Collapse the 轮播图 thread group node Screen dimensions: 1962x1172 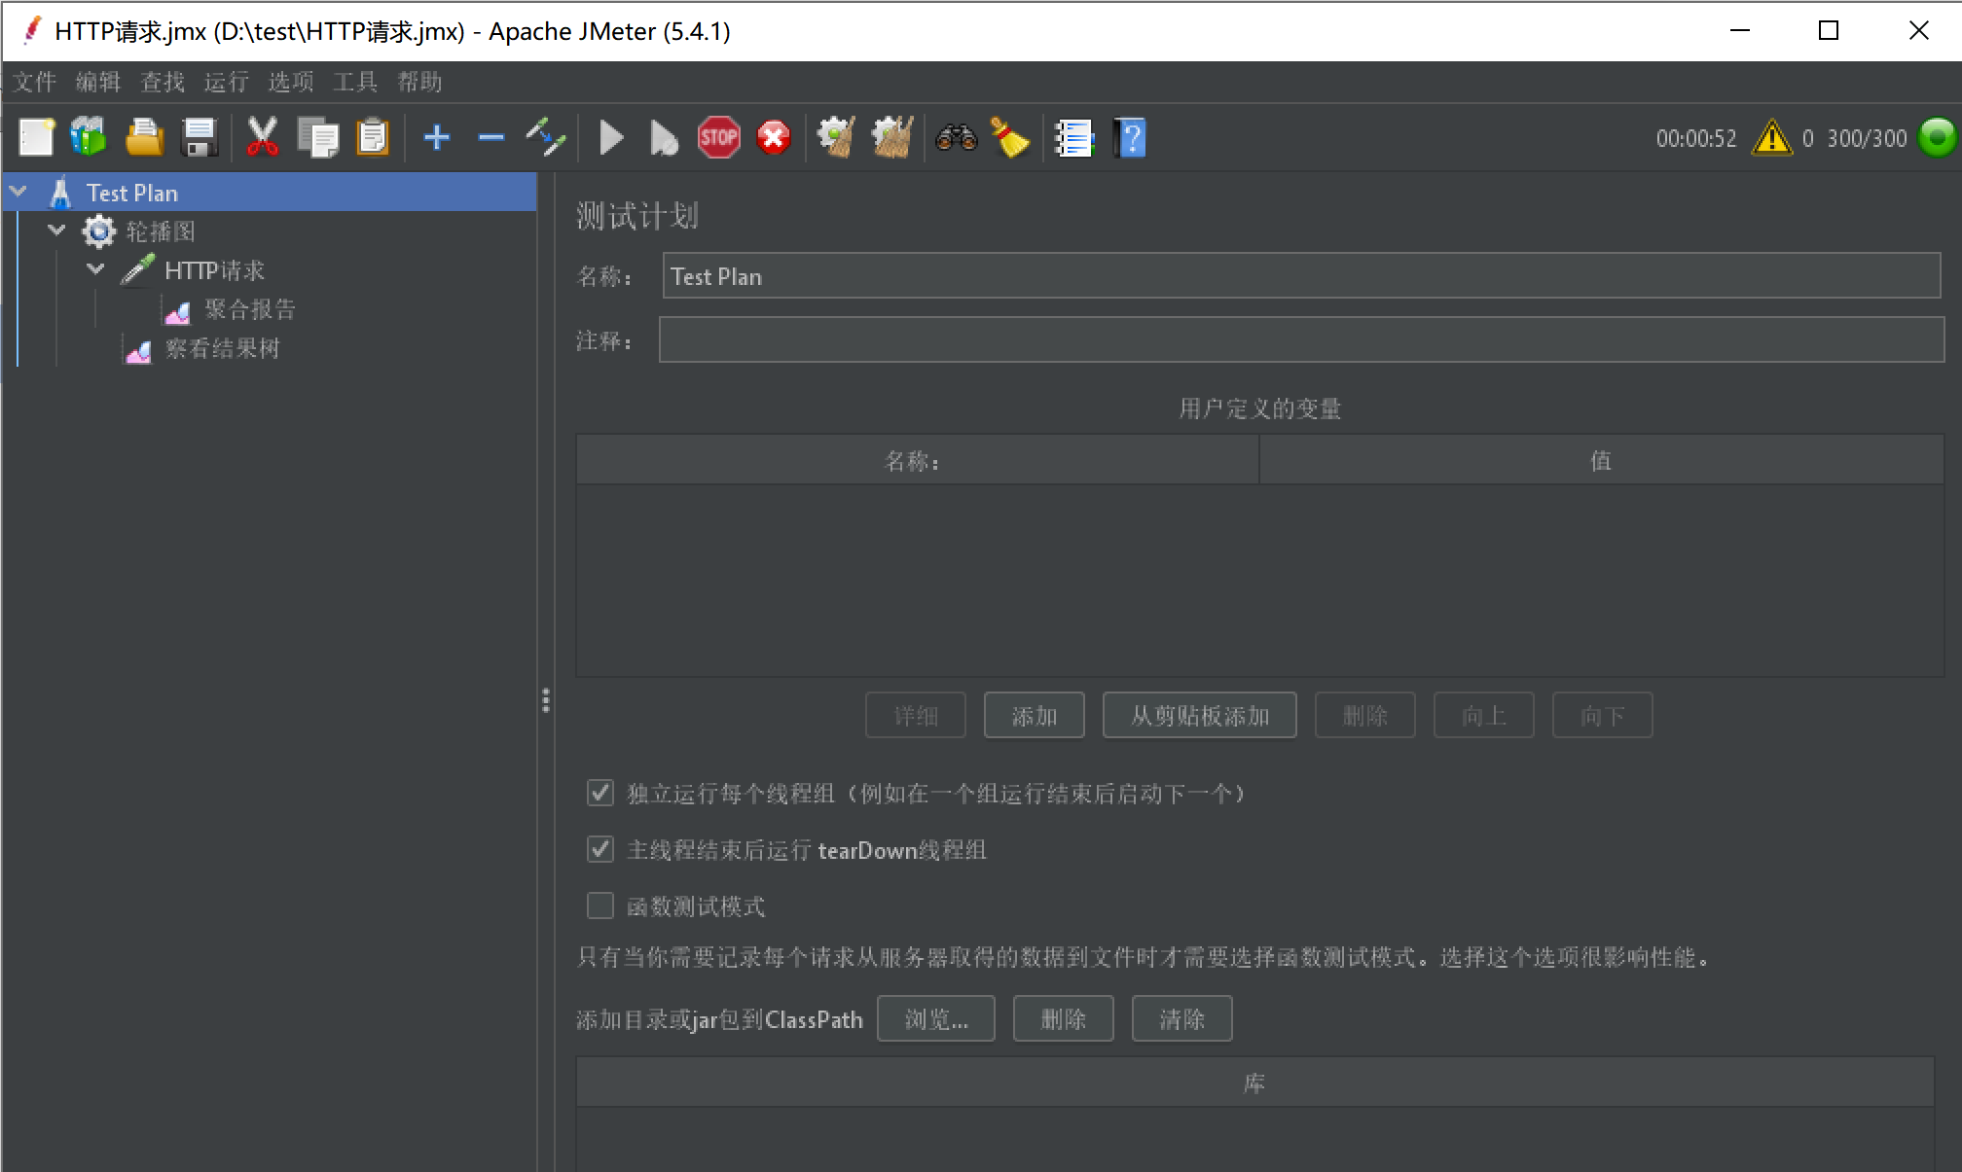click(57, 231)
